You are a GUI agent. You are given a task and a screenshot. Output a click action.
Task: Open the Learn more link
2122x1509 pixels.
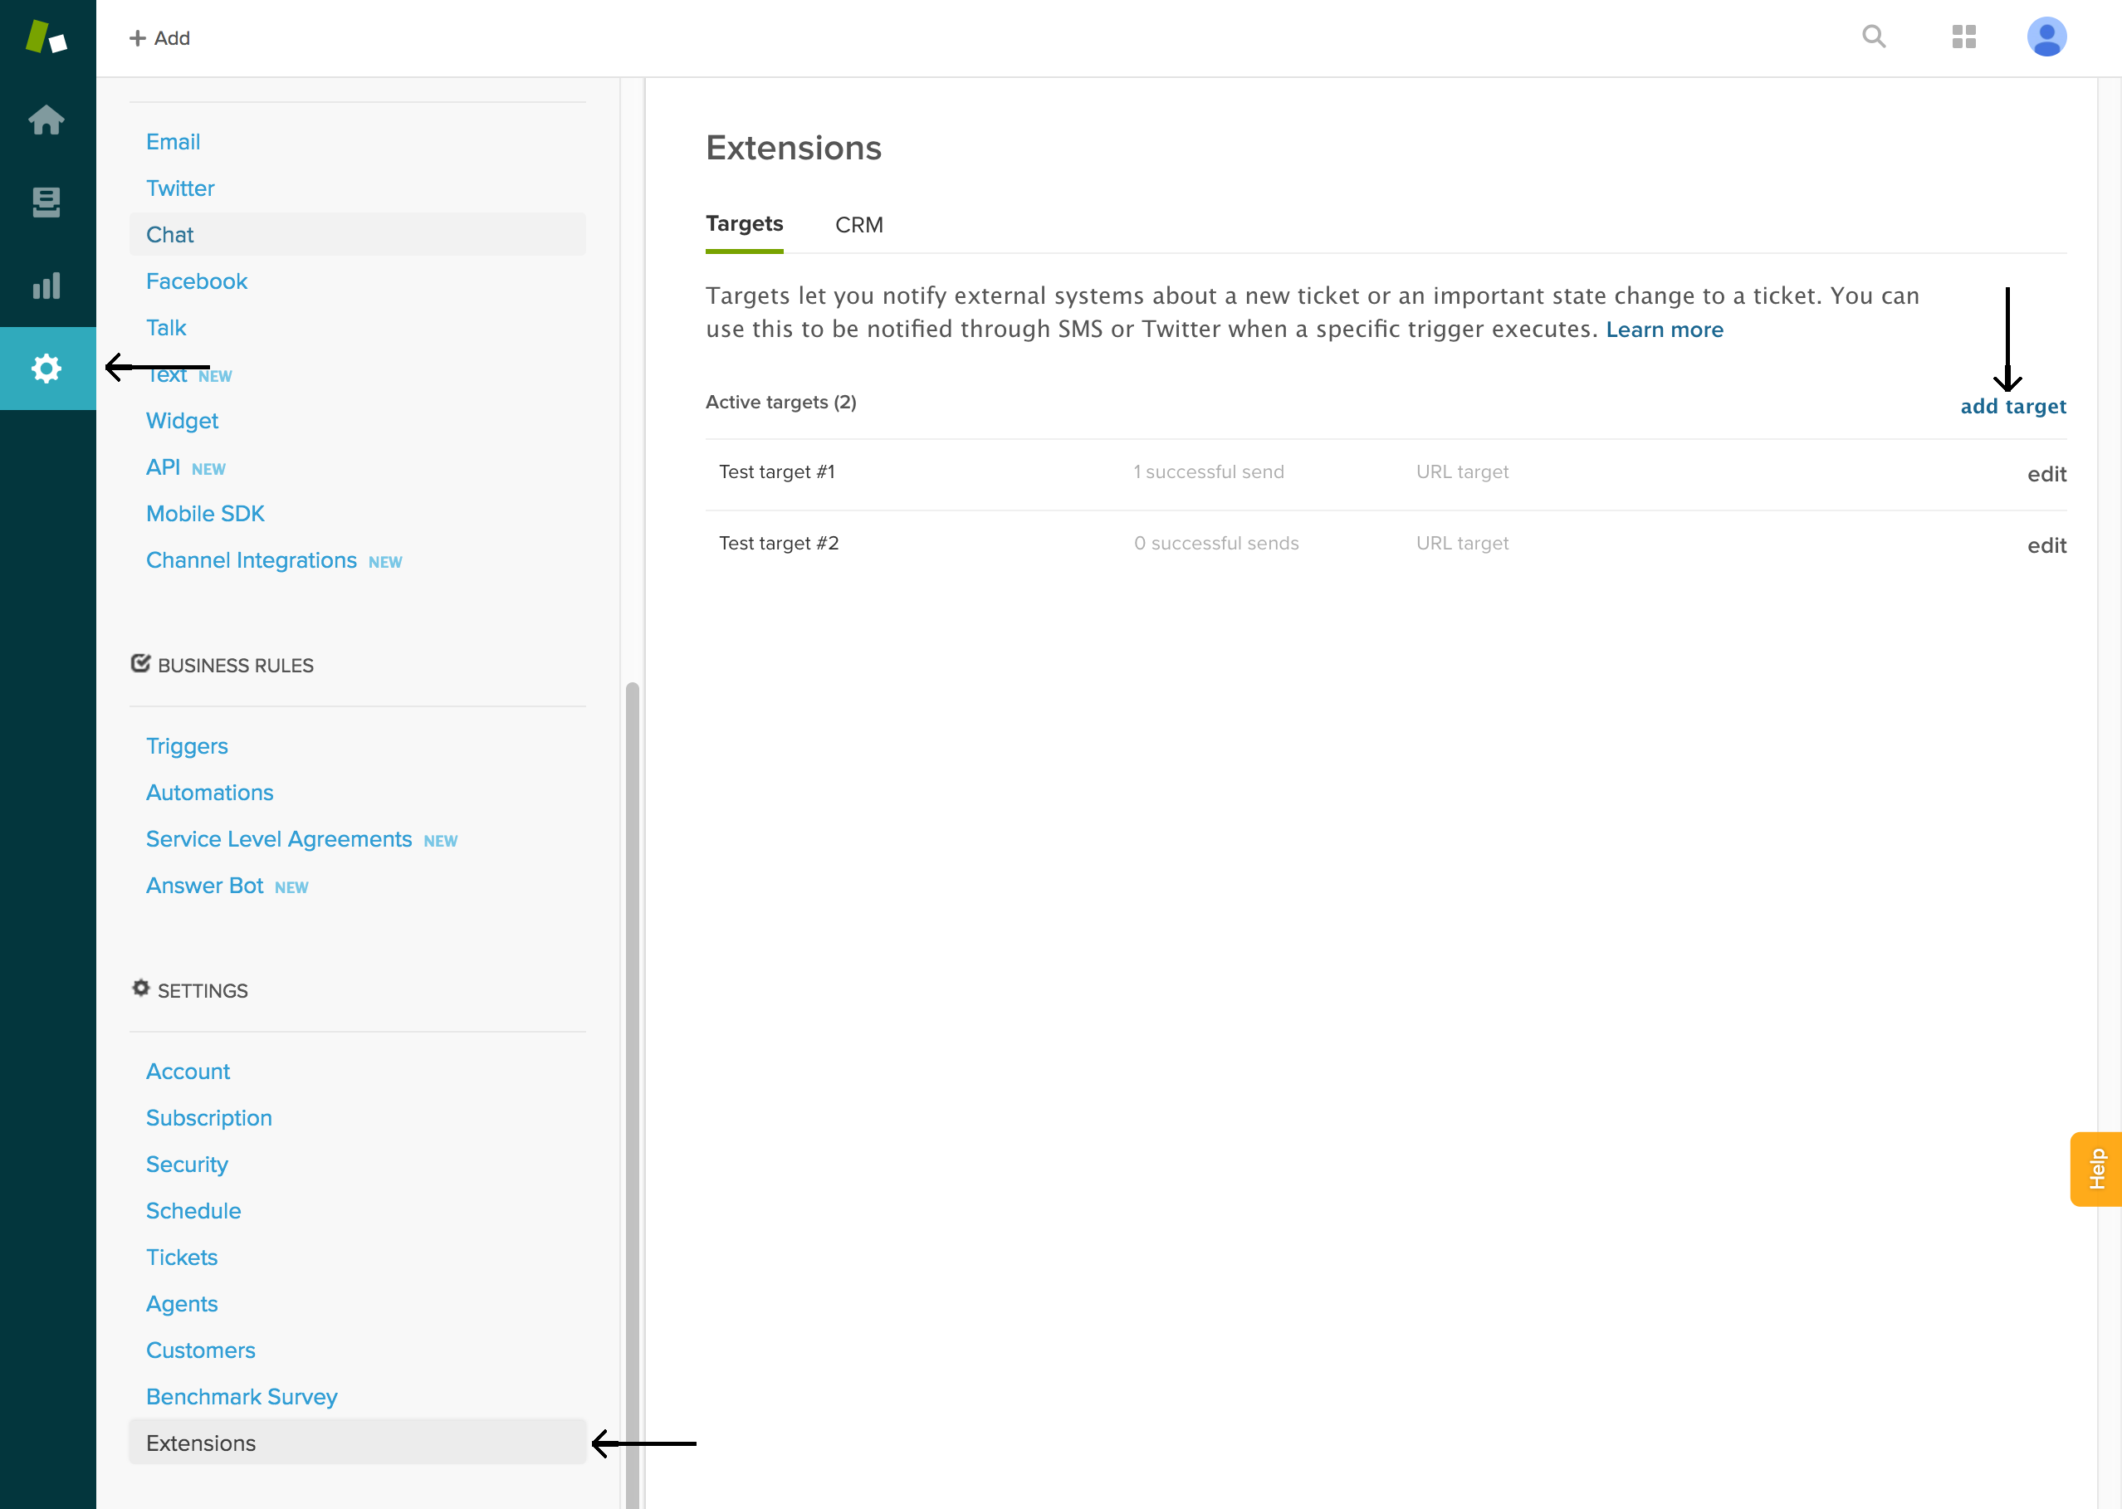coord(1664,330)
